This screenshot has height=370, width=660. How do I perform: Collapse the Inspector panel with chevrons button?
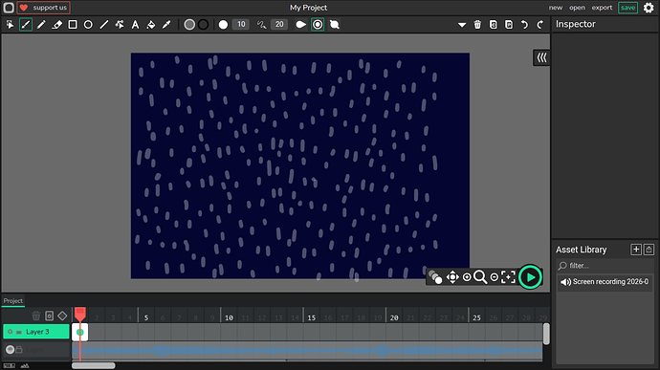point(541,57)
